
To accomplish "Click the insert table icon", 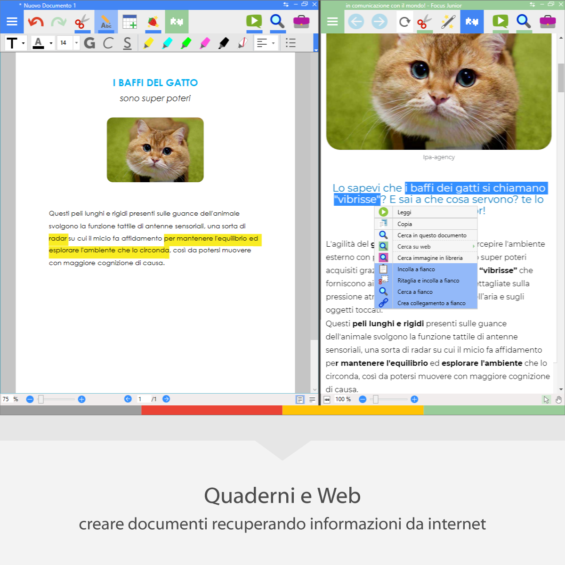I will (129, 22).
